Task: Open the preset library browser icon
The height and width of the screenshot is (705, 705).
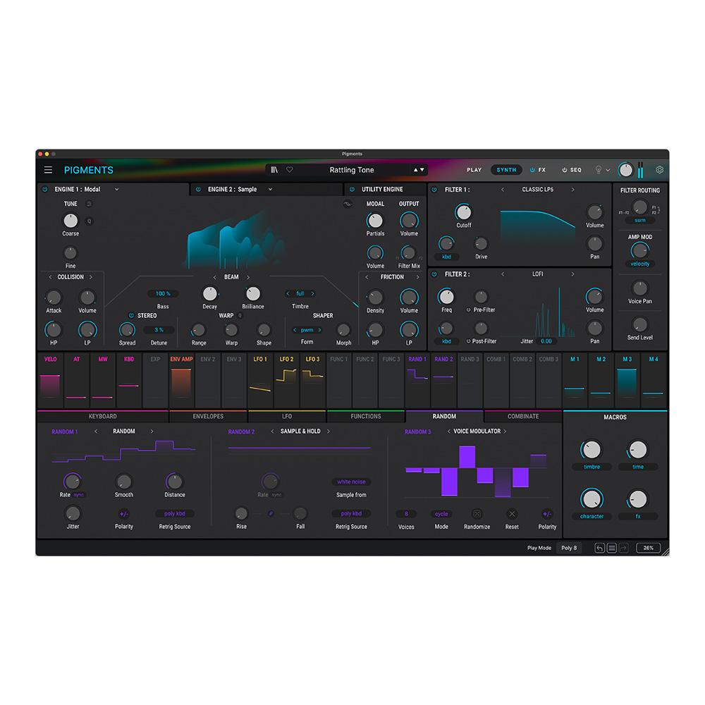Action: pos(274,170)
